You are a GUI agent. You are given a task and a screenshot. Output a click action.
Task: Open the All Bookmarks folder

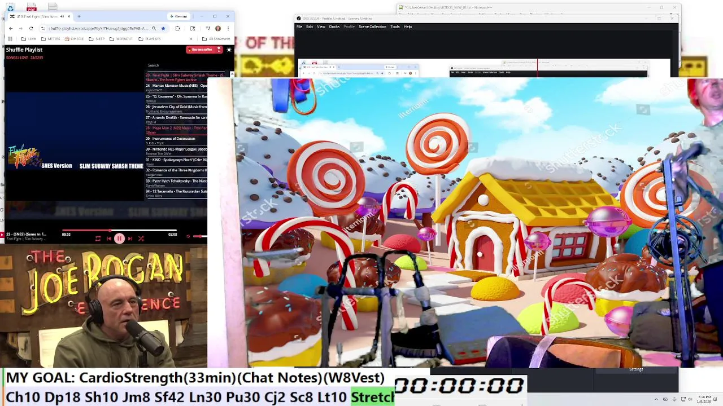point(216,39)
